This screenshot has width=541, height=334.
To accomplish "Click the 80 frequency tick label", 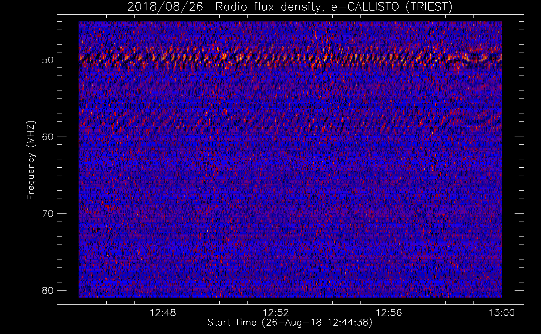I will 48,291.
